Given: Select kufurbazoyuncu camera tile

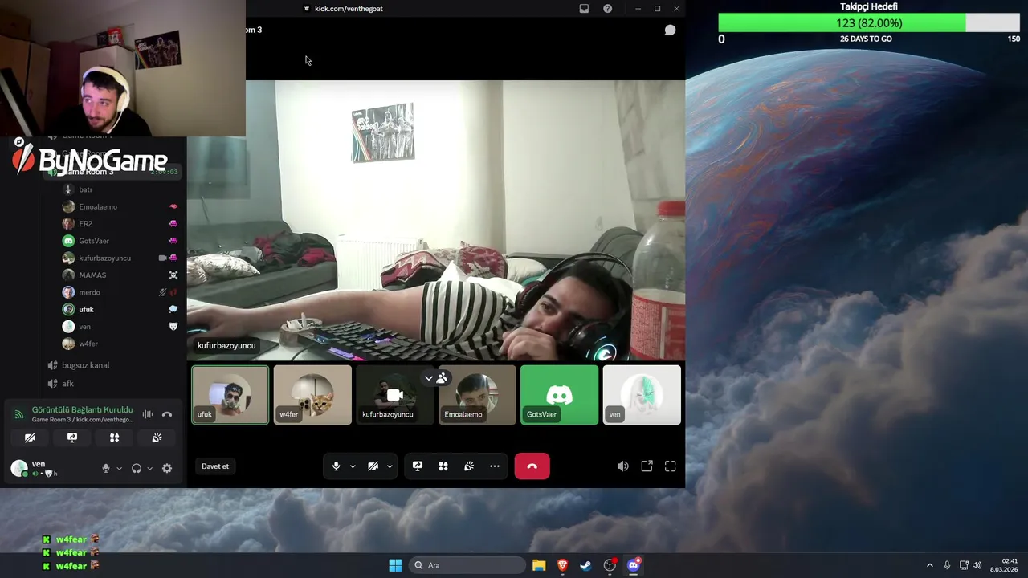Looking at the screenshot, I should click(395, 395).
